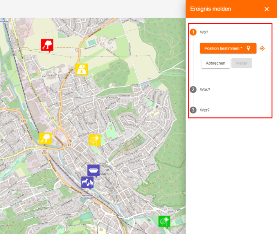Screen dimensions: 277x234
Task: Click the step 2 number circle
Action: tap(193, 89)
